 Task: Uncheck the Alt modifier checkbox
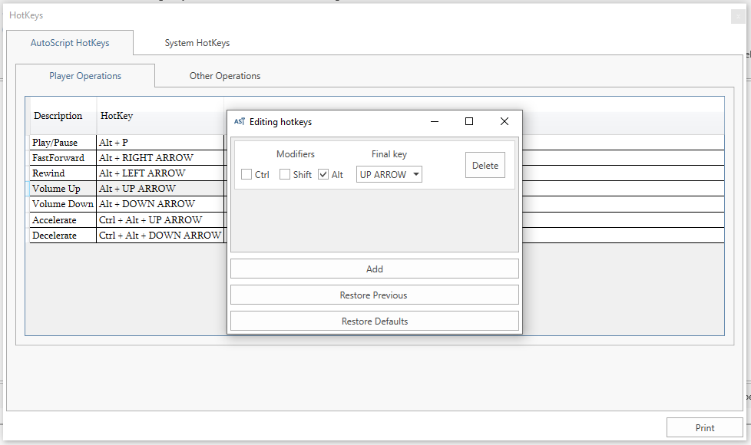[x=323, y=175]
